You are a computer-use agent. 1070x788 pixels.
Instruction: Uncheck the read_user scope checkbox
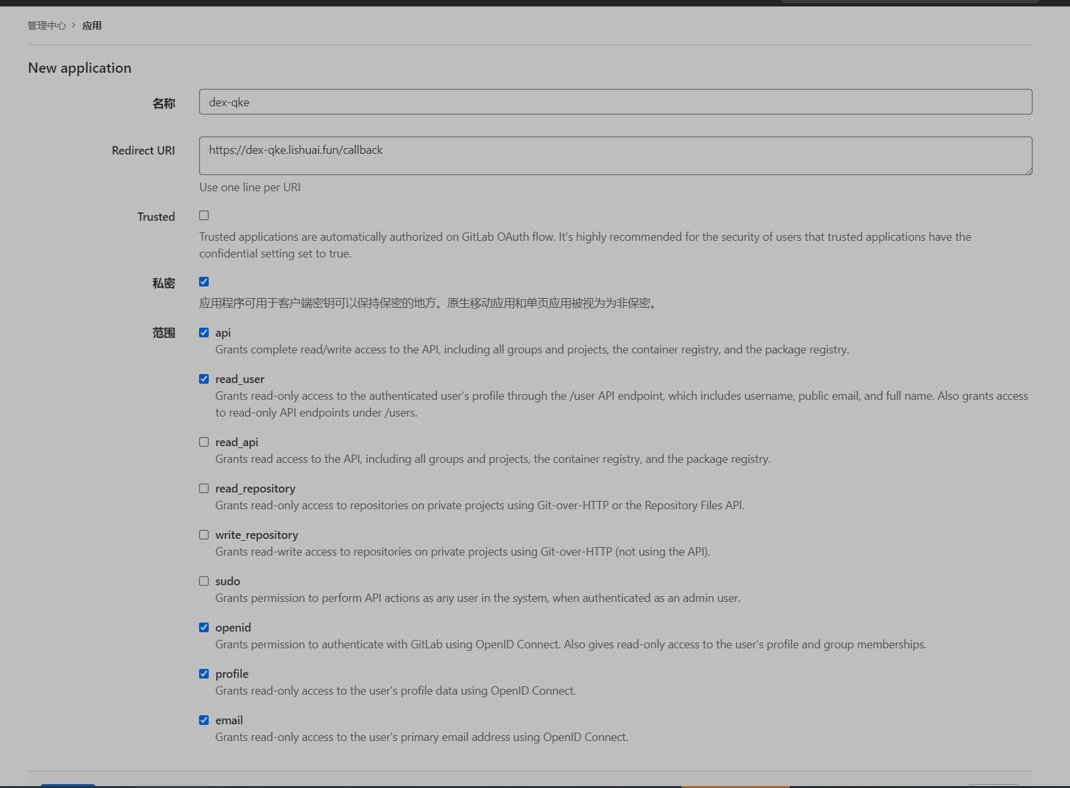(x=204, y=379)
